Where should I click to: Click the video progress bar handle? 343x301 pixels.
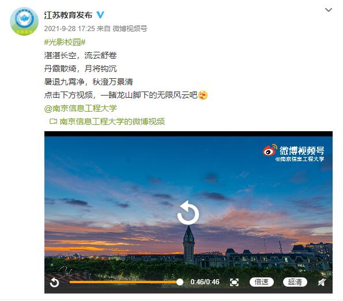[180, 282]
